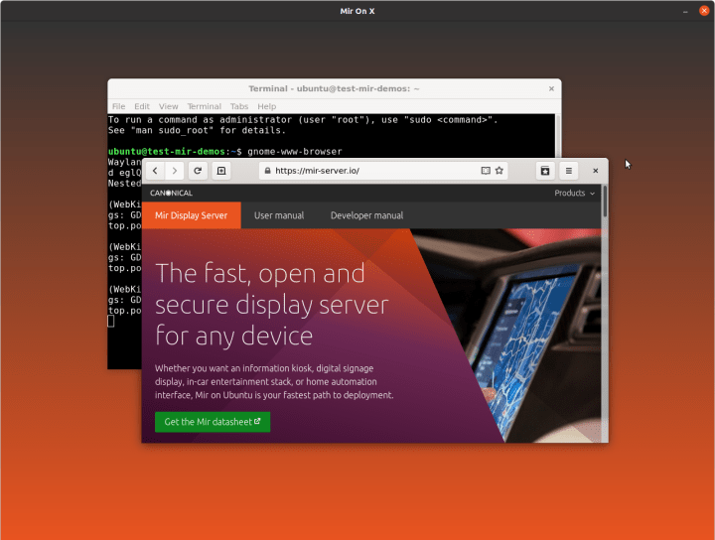Click the gnome-www-browser command text in terminal
715x540 pixels.
(295, 152)
